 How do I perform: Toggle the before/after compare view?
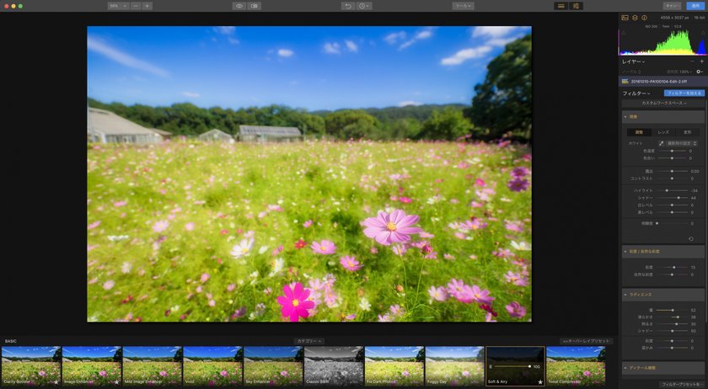point(255,6)
